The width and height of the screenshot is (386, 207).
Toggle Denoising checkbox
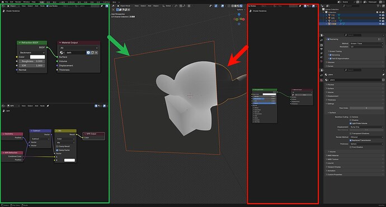click(x=331, y=55)
